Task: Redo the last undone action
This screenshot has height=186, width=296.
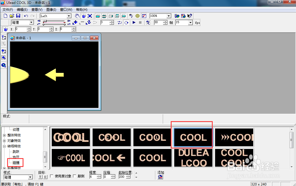Action: tap(33, 16)
